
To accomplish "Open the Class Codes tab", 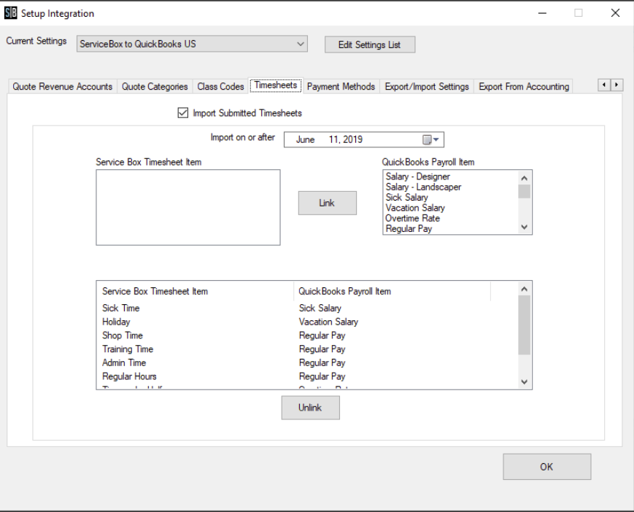I will point(220,87).
